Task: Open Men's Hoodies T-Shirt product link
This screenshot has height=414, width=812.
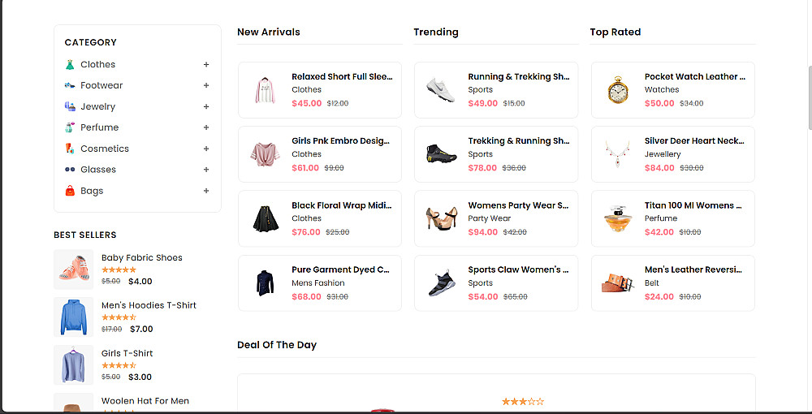Action: (x=149, y=305)
